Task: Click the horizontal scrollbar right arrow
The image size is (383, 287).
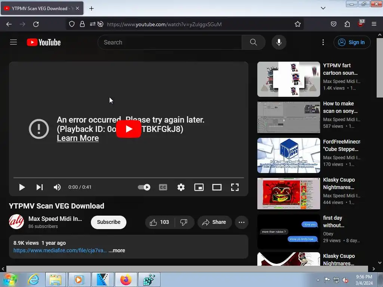Action: (374, 269)
